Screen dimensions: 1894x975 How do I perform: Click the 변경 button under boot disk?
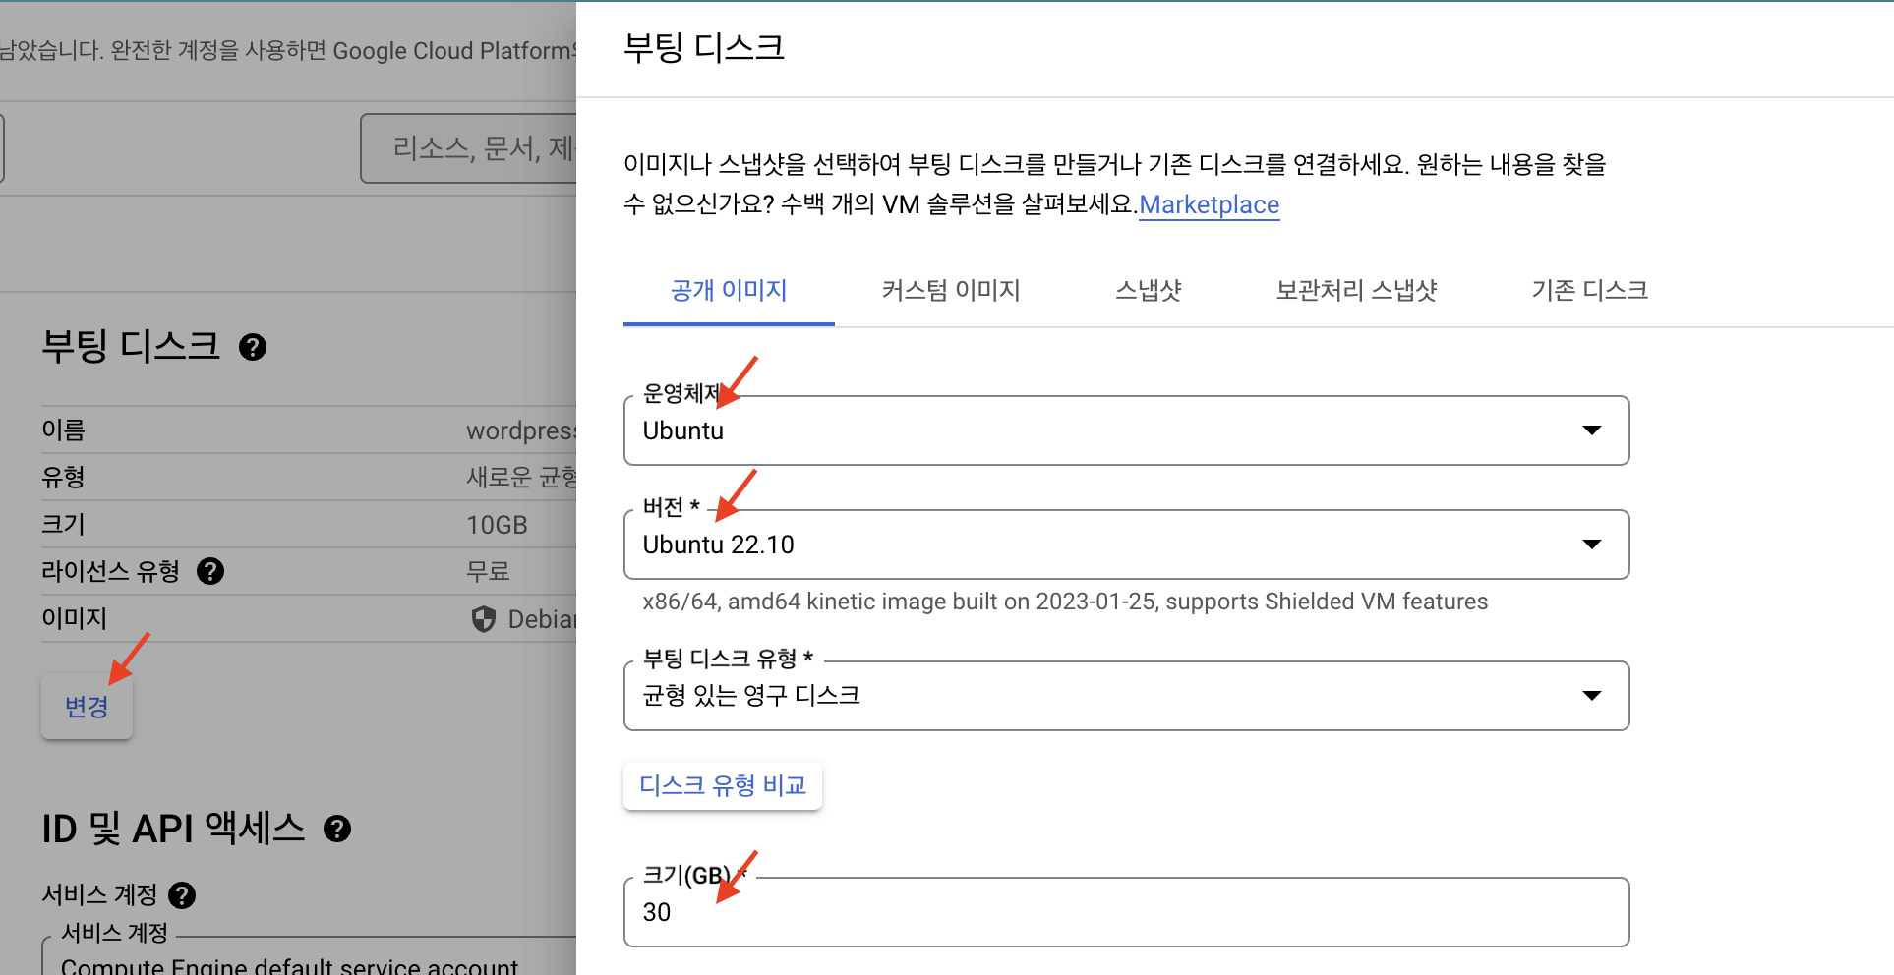click(x=87, y=707)
